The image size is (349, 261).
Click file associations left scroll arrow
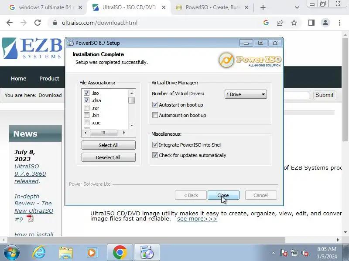click(x=86, y=133)
